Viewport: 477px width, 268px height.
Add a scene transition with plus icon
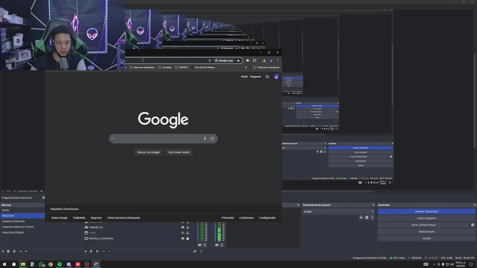361,217
